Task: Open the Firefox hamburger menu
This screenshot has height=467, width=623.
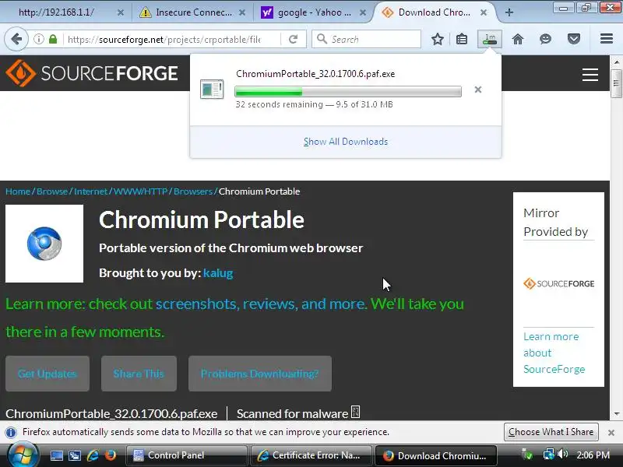Action: pos(607,38)
